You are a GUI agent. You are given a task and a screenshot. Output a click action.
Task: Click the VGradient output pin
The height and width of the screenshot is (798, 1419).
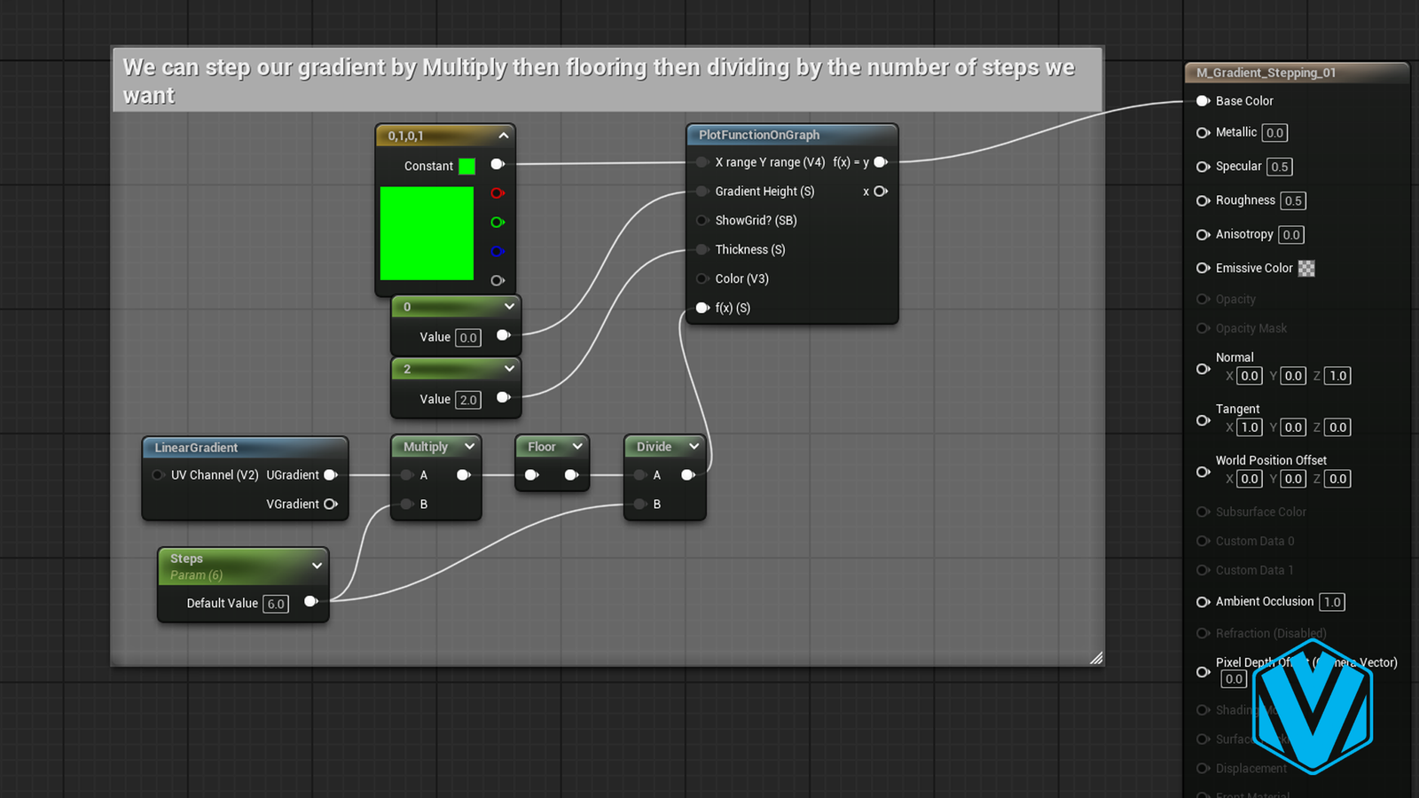pyautogui.click(x=331, y=505)
